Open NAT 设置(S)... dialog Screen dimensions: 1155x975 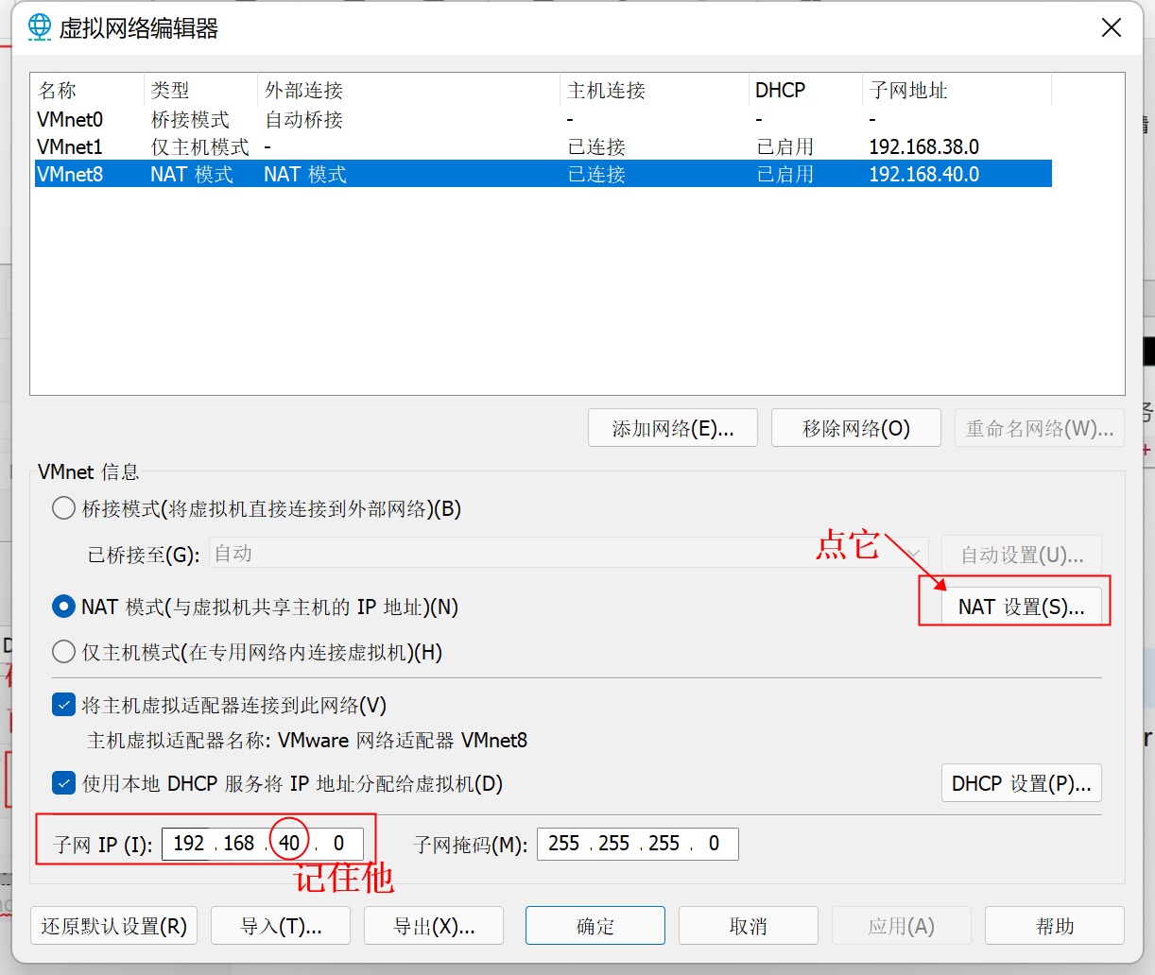[x=1022, y=607]
